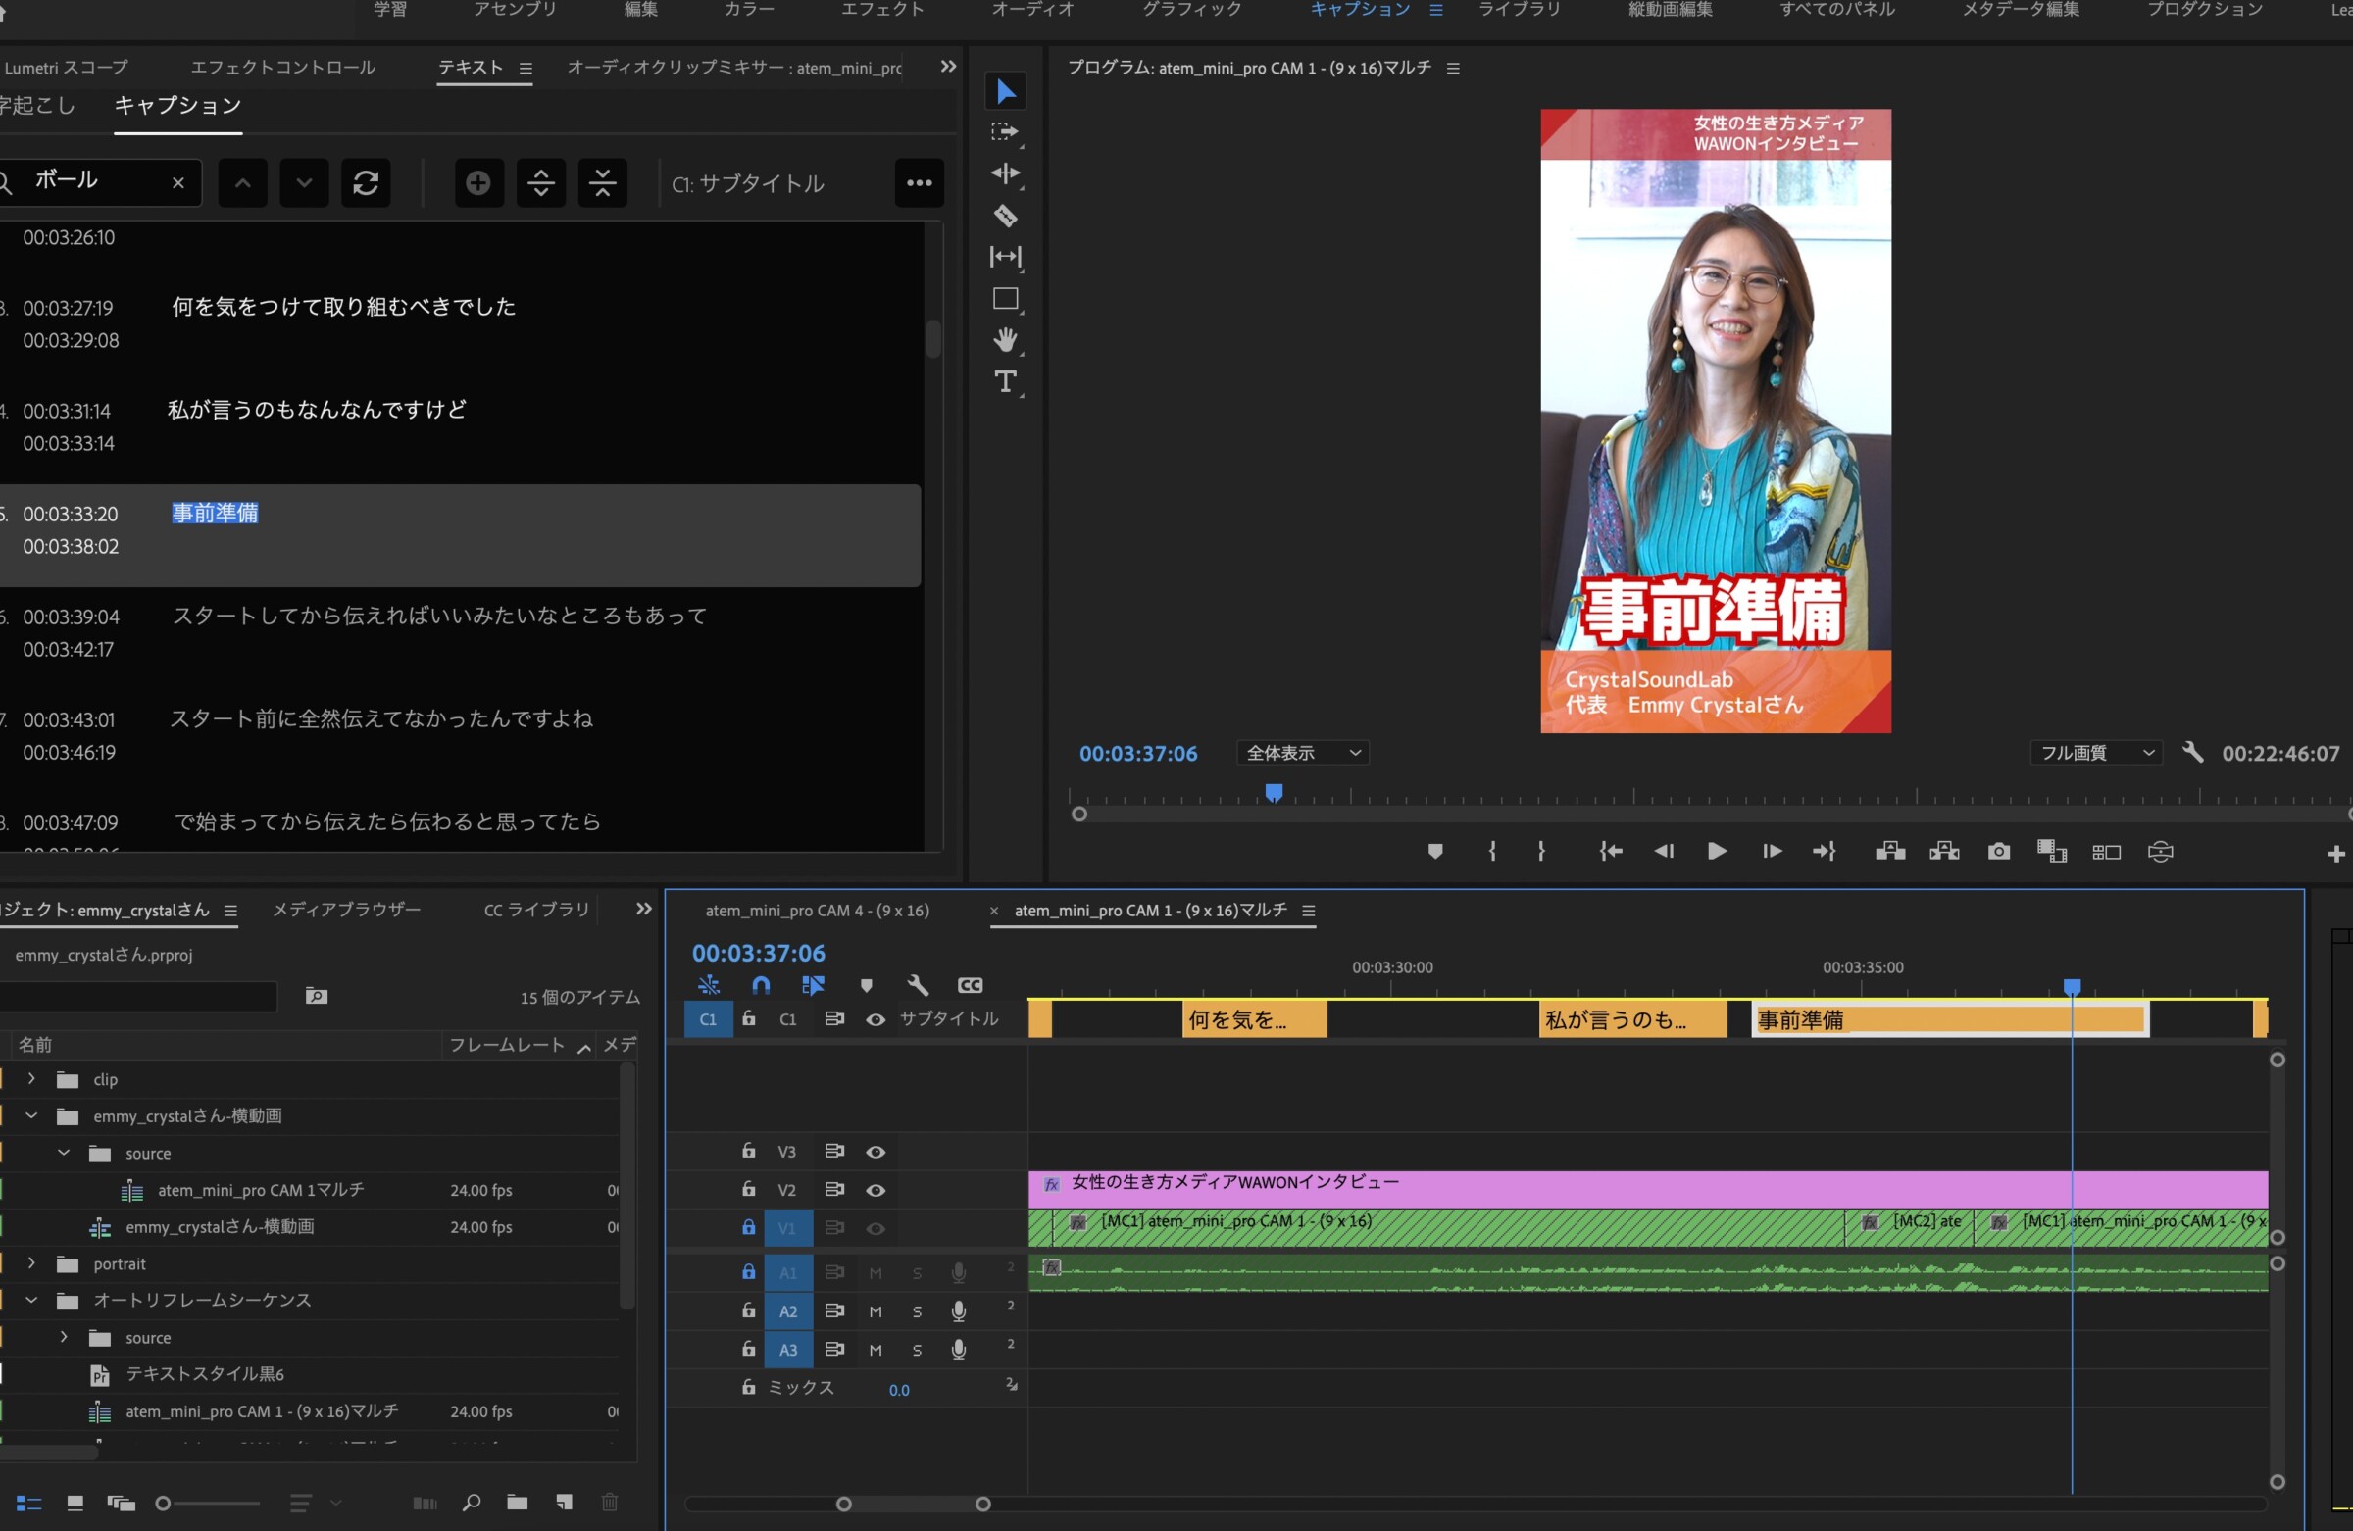This screenshot has width=2353, height=1531.
Task: Mark Out point in the Program monitor
Action: (x=1541, y=851)
